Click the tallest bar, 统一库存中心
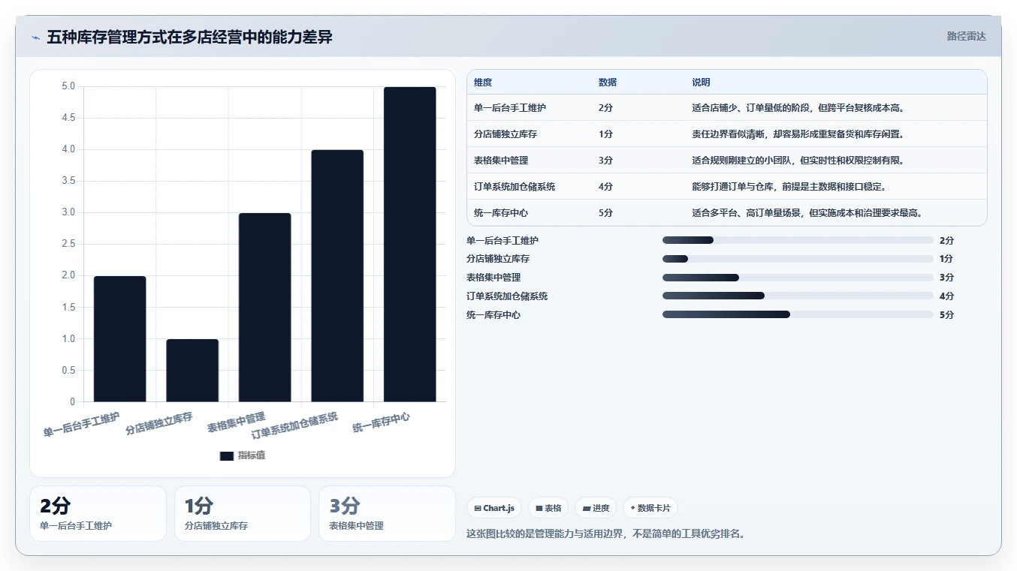 (x=410, y=244)
